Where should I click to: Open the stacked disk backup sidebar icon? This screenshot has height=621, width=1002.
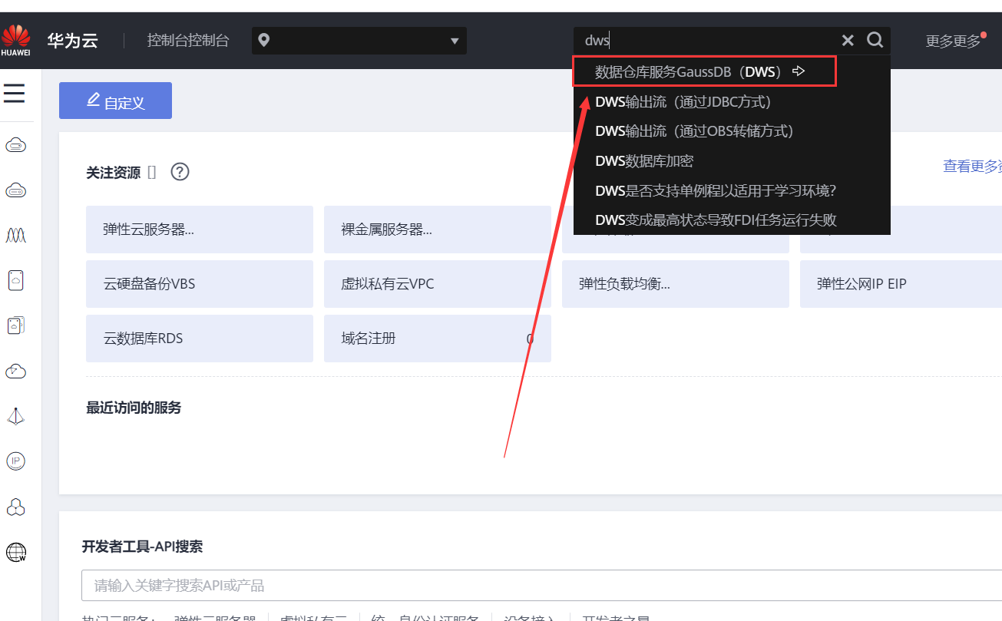(16, 326)
